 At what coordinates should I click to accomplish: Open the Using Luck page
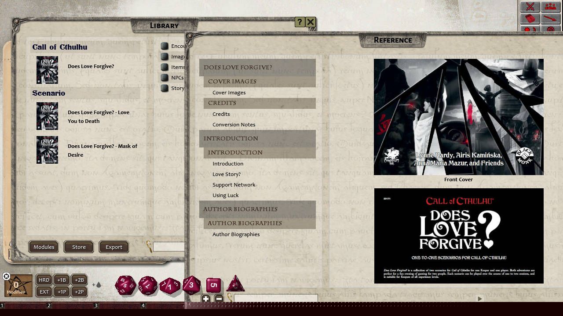coord(226,195)
